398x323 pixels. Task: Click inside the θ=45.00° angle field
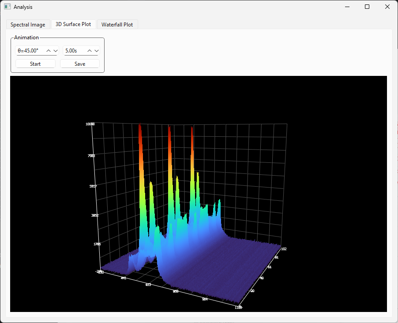(30, 51)
